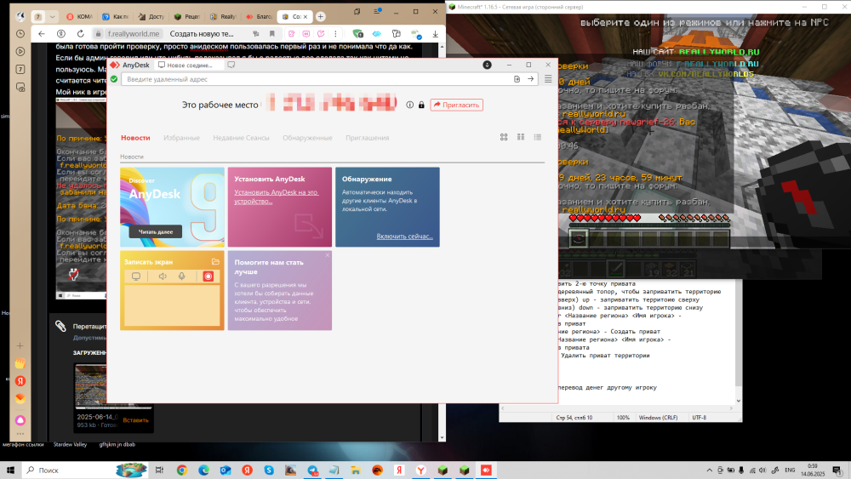Open AnyDesk chat icon beside session tab

click(231, 65)
